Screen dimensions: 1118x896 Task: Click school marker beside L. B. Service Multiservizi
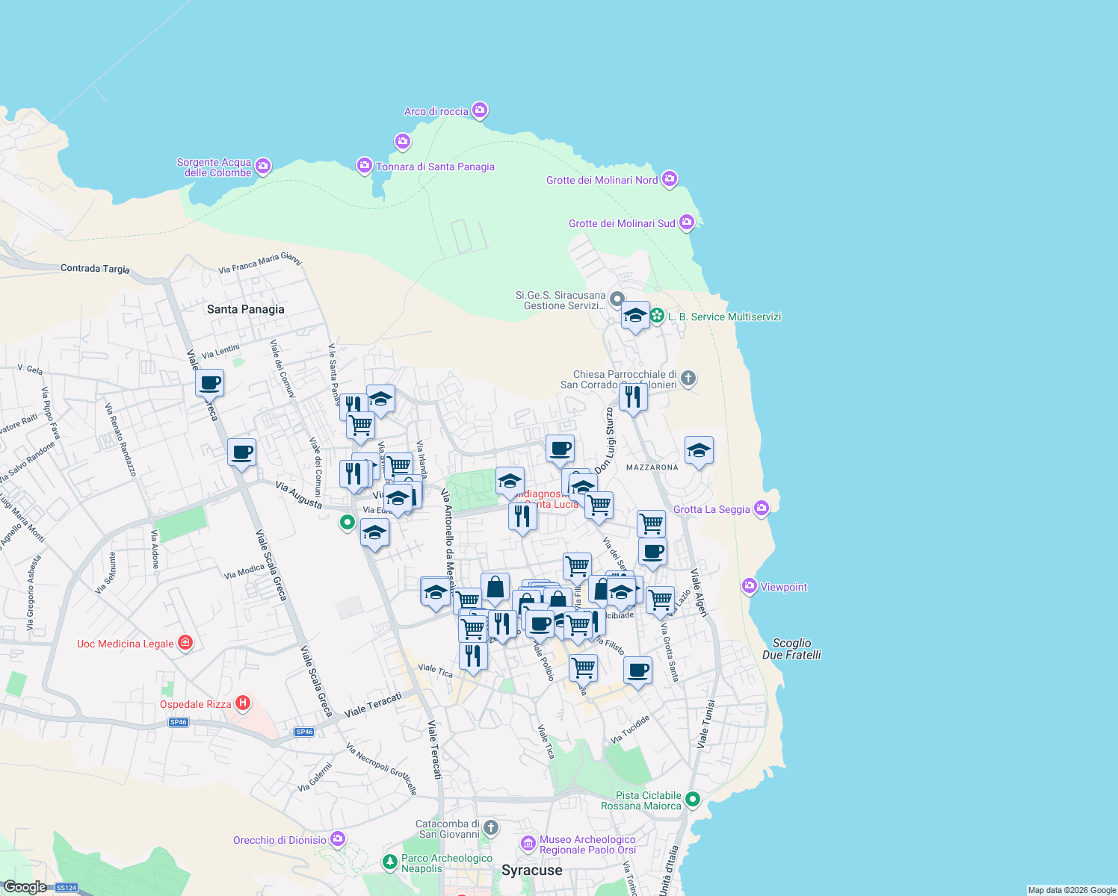(635, 317)
